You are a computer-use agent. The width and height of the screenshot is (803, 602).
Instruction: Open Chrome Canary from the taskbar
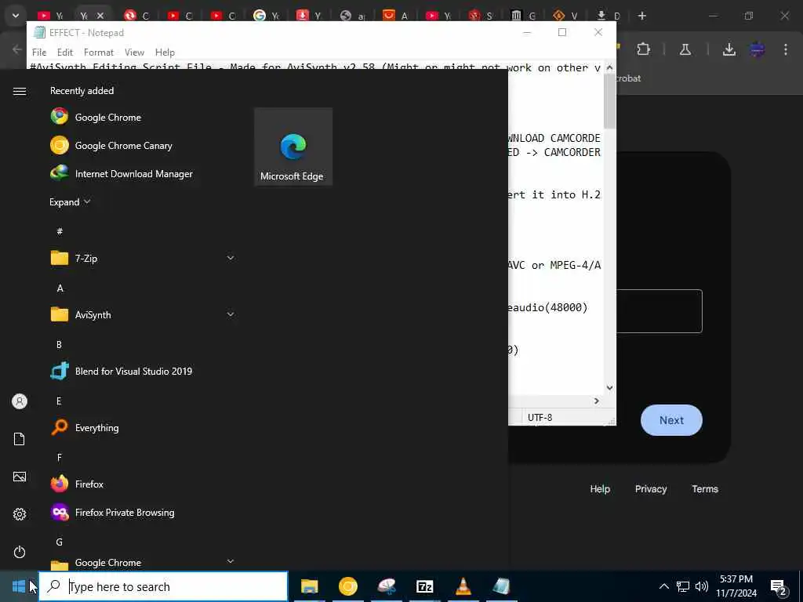pos(347,586)
